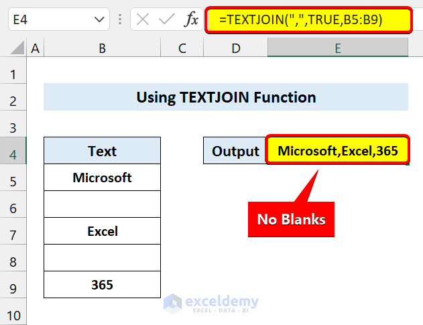Click the 'Text' header cell

point(102,151)
